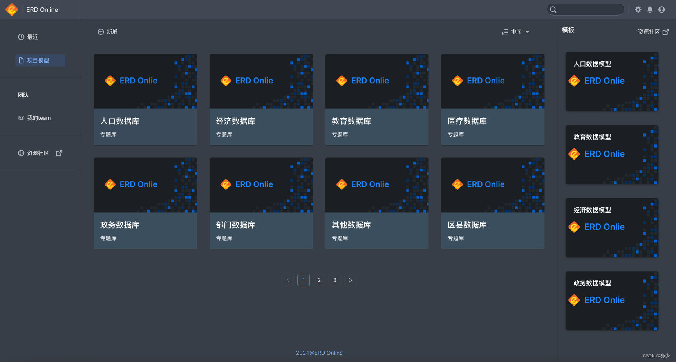Click the ERD Online logo icon

pos(12,9)
